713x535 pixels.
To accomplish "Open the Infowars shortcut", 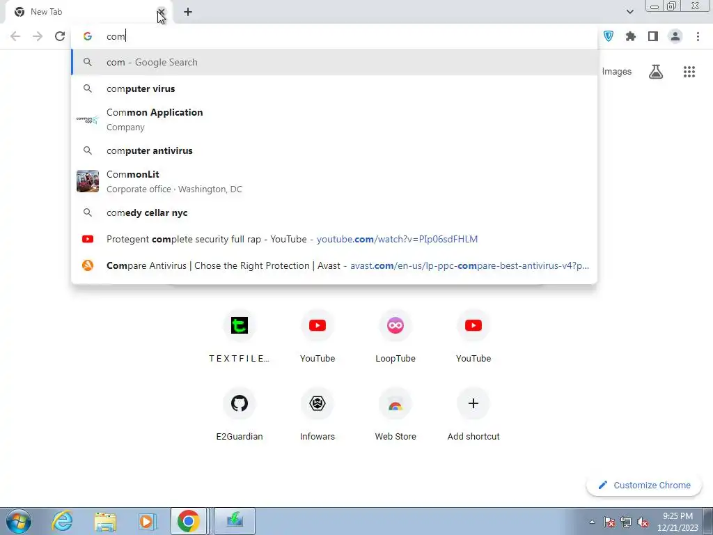I will (318, 416).
